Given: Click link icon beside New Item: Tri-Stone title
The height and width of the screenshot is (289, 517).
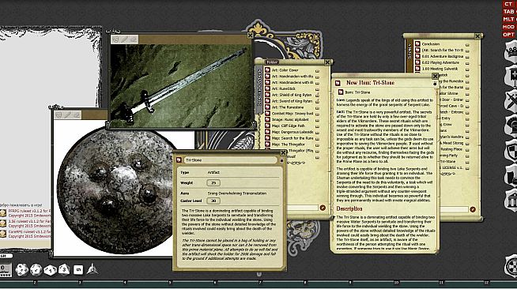Looking at the screenshot, I should [x=338, y=83].
